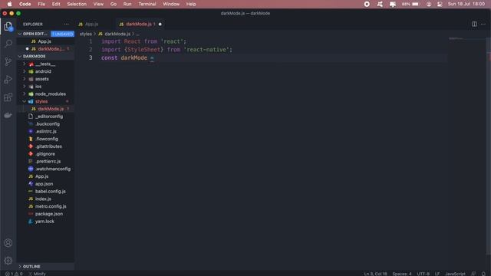Open editor More Actions ellipsis
The height and width of the screenshot is (276, 491).
[483, 24]
